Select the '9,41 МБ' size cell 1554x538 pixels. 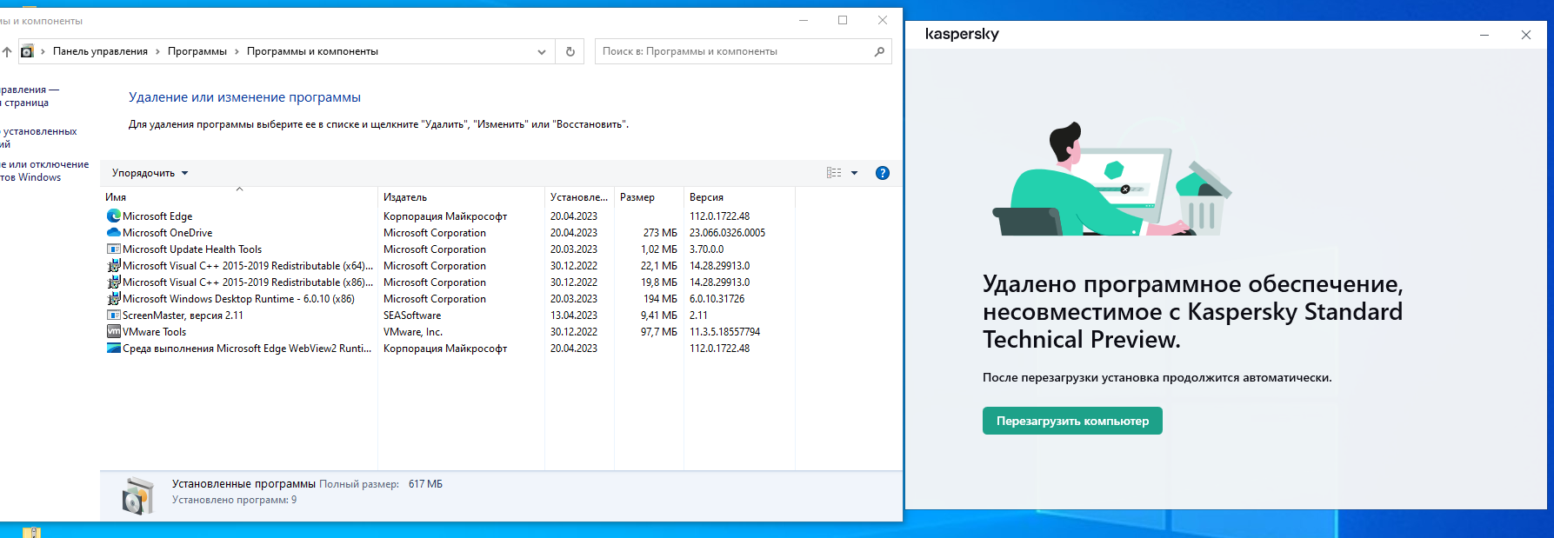659,315
